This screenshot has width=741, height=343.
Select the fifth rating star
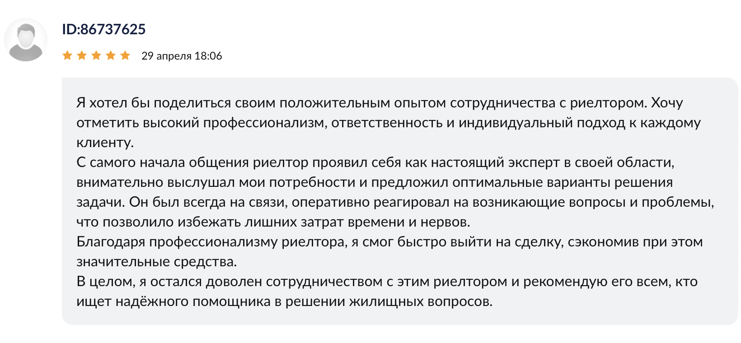coord(125,56)
